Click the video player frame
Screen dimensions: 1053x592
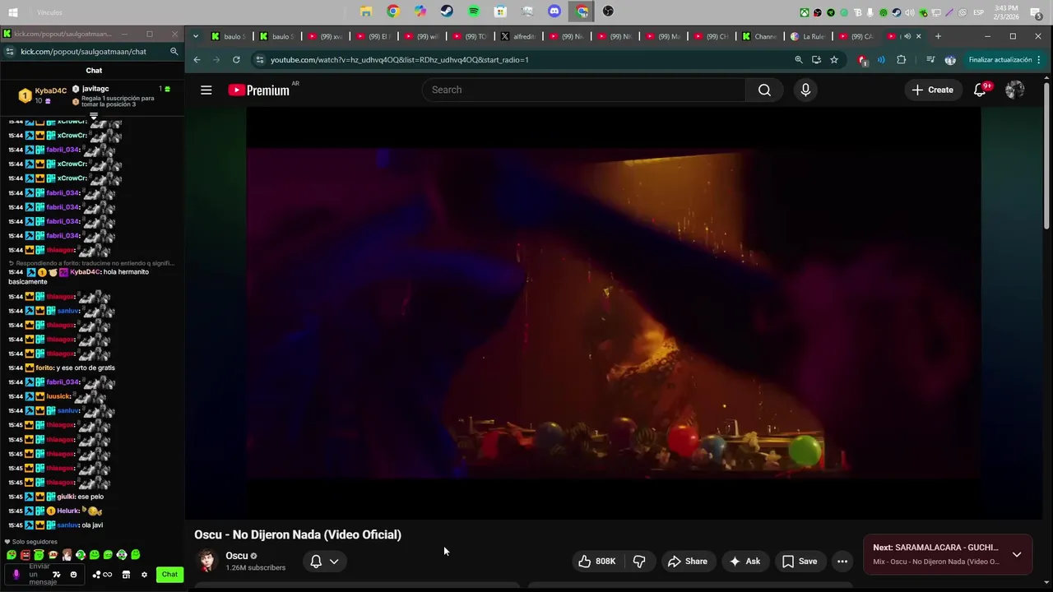[x=613, y=312]
